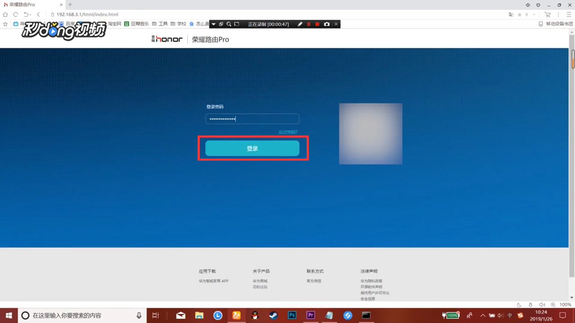Click the translate page icon in address bar
This screenshot has height=323, width=575.
511,14
